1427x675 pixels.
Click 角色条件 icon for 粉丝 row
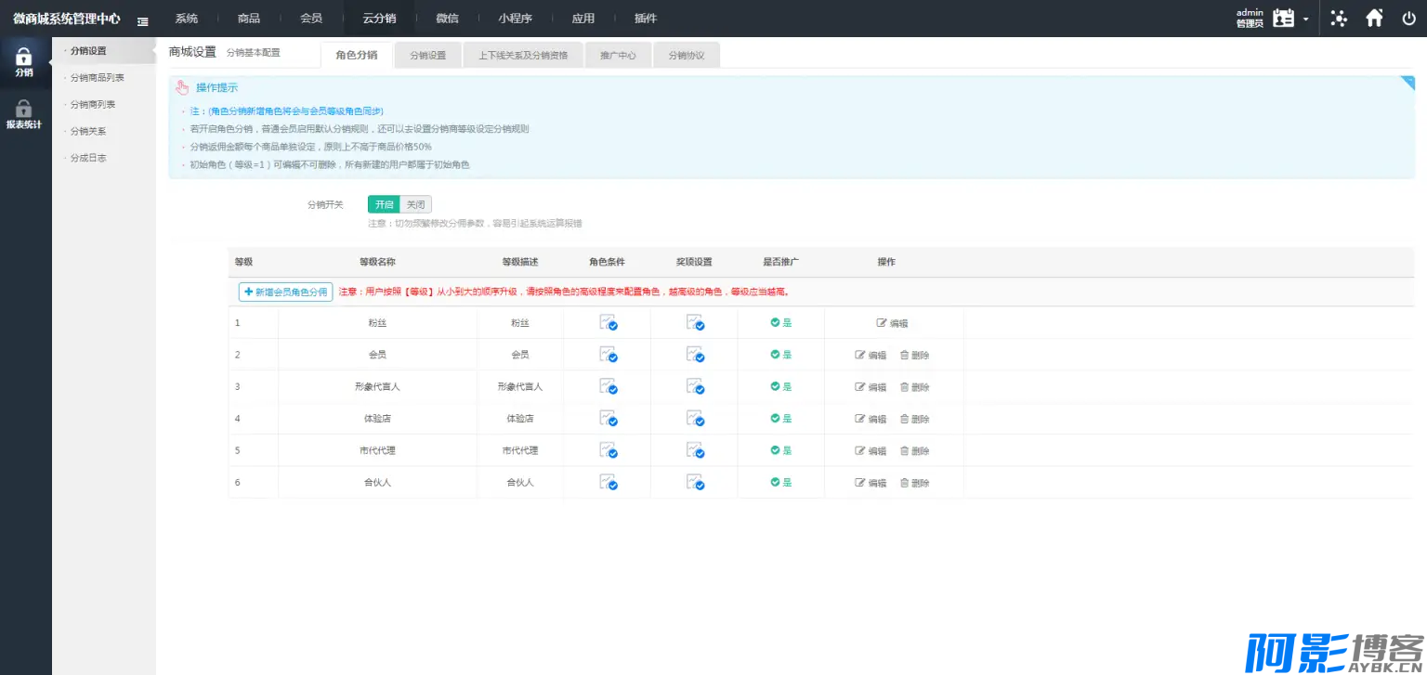(x=608, y=323)
